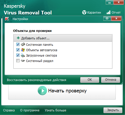Select the Загрузочные сектора list row text
Screen dimensions: 125x115
(41, 56)
